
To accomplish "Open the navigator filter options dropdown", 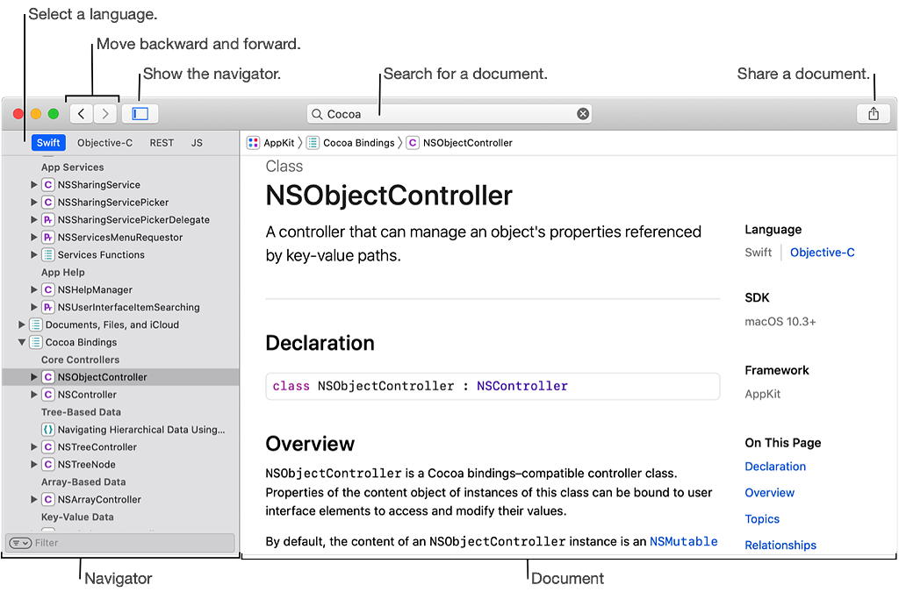I will 20,543.
